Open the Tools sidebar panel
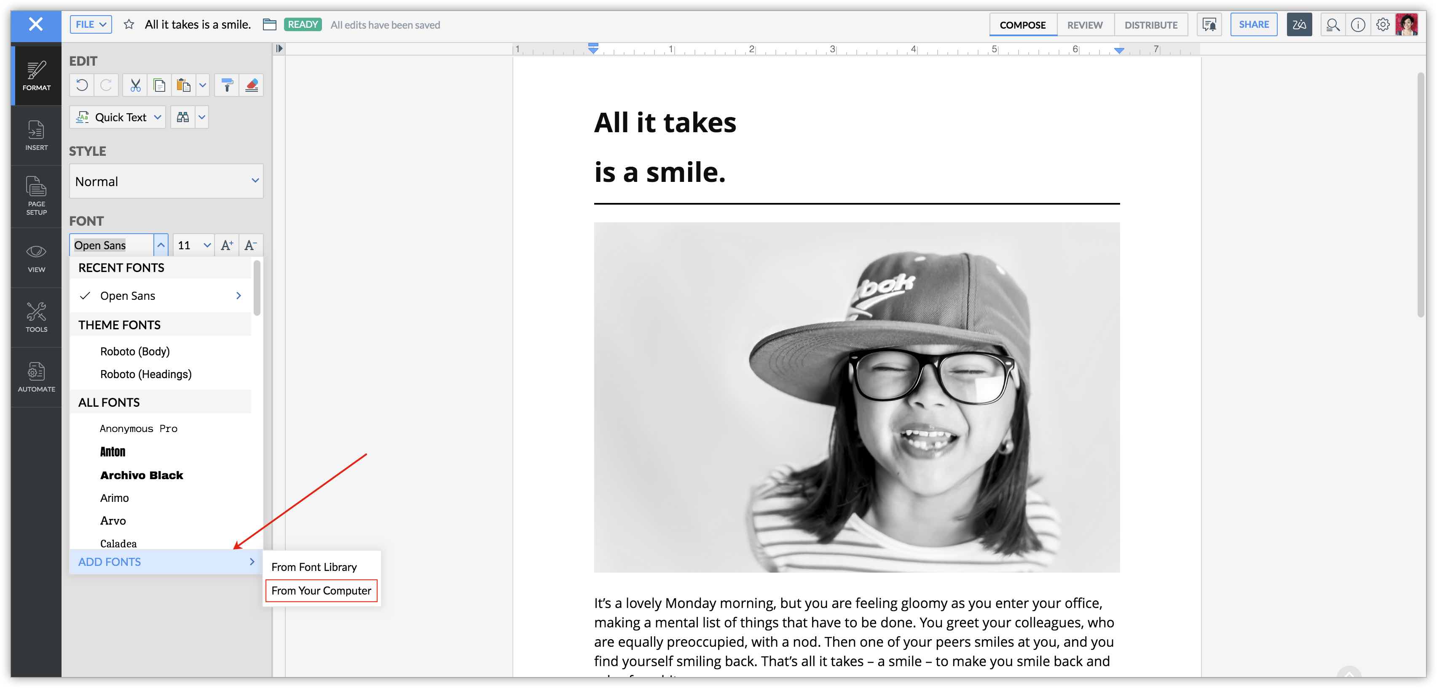Viewport: 1437px width, 688px height. click(36, 317)
